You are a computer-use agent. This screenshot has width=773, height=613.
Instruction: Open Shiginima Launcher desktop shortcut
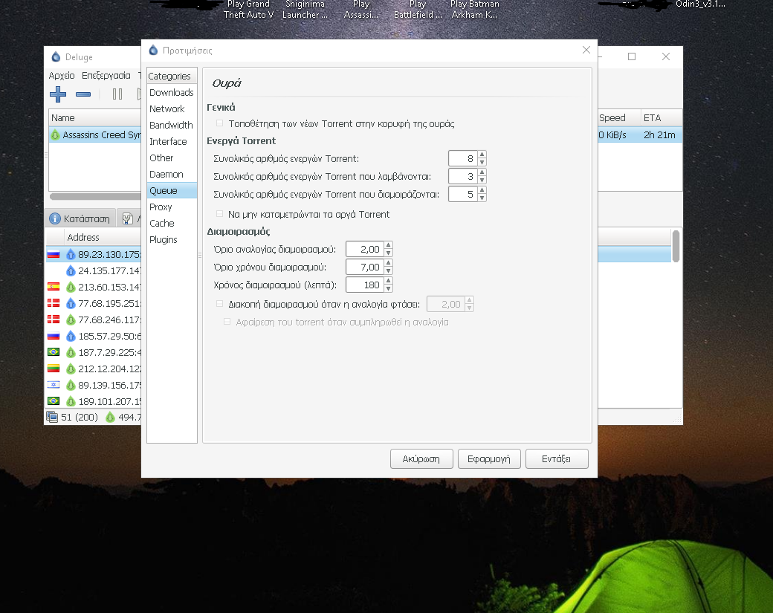pos(305,10)
